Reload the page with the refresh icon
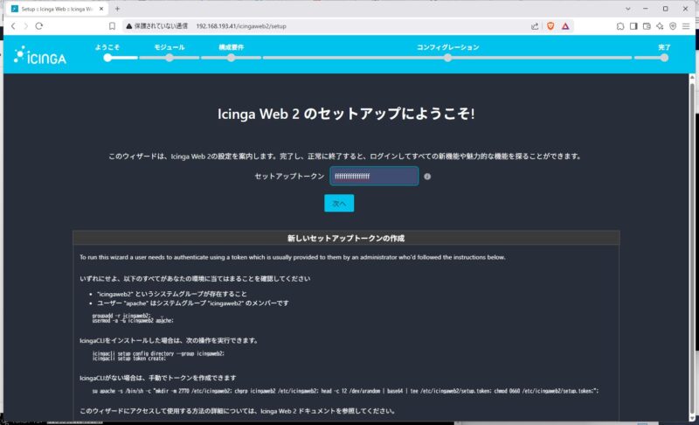This screenshot has height=425, width=699. (39, 26)
